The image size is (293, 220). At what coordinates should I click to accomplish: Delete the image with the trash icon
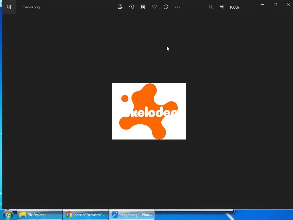click(143, 7)
